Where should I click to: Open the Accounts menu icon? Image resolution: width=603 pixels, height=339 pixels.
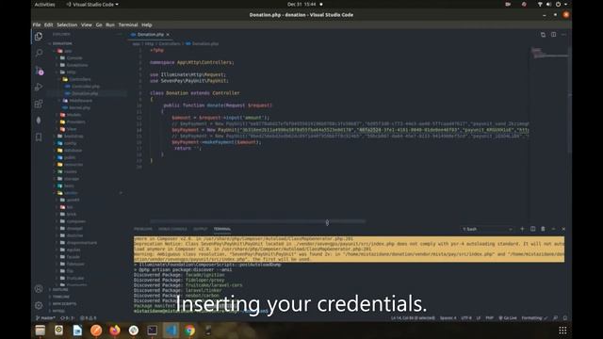click(x=39, y=289)
